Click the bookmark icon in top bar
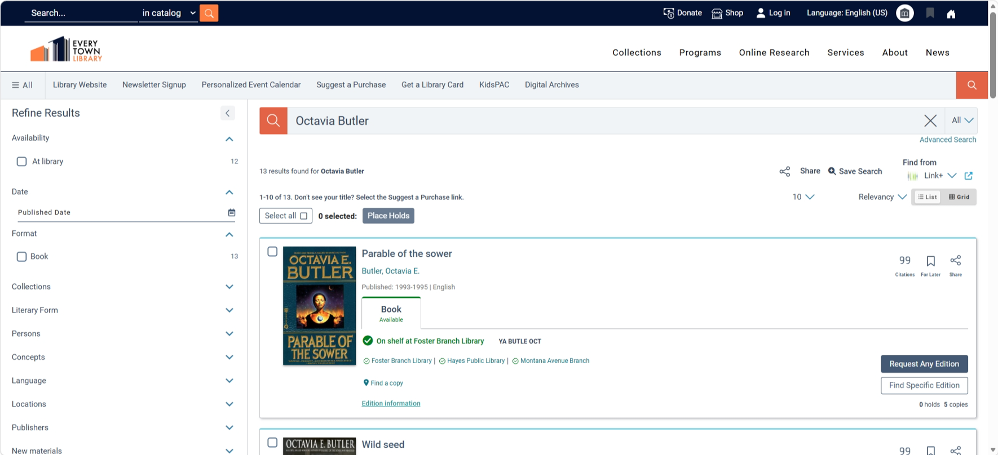 point(930,13)
